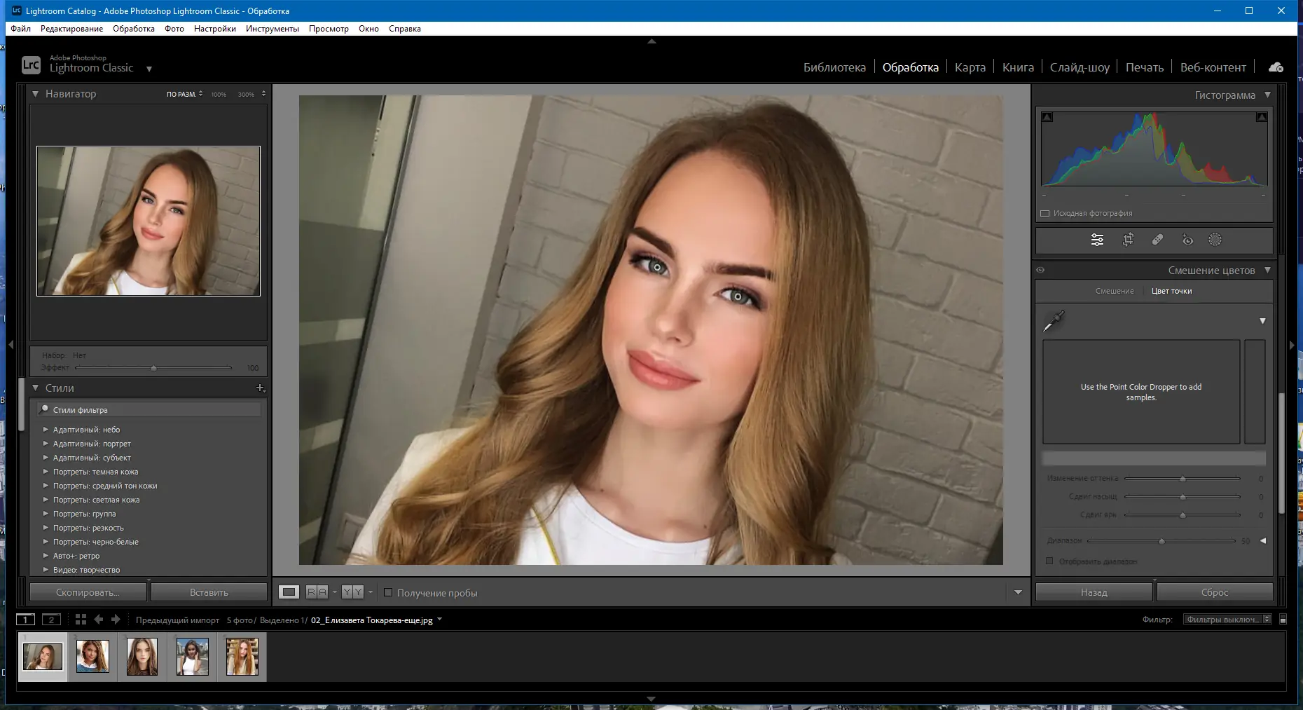Enable Отобразить диапазон checkbox
1303x710 pixels.
coord(1049,561)
